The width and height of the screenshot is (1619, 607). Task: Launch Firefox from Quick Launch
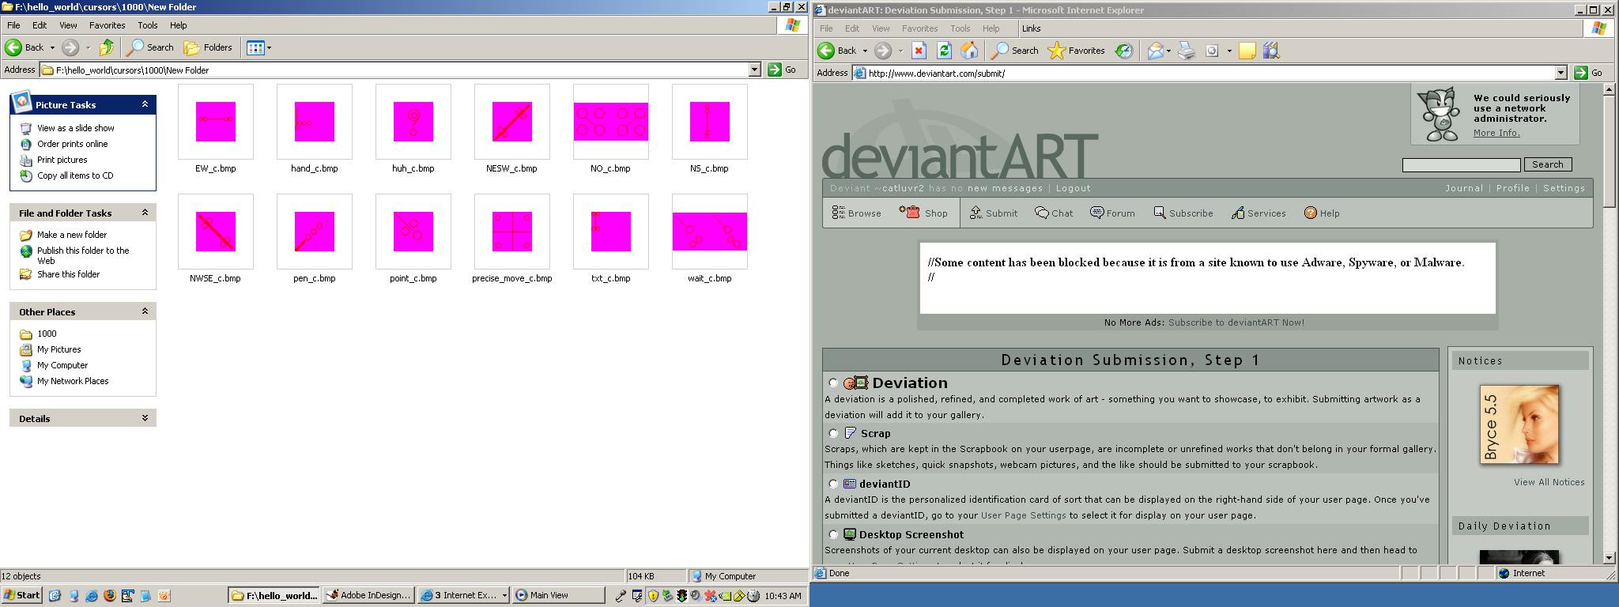(x=109, y=595)
